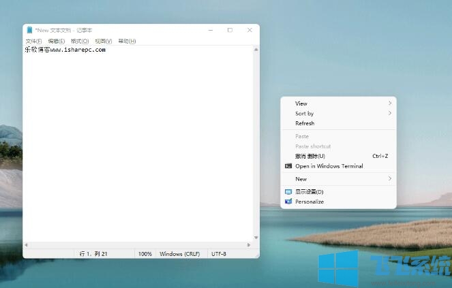This screenshot has width=452, height=288.
Task: Click the Notepad app icon in title bar
Action: 29,30
